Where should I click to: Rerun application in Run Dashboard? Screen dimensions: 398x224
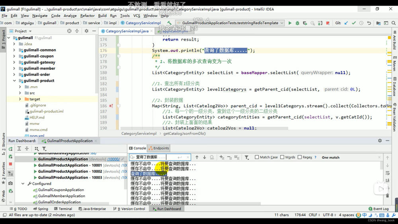click(x=10, y=149)
